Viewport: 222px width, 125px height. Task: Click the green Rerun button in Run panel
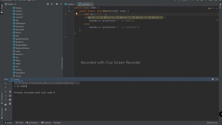click(x=6, y=84)
